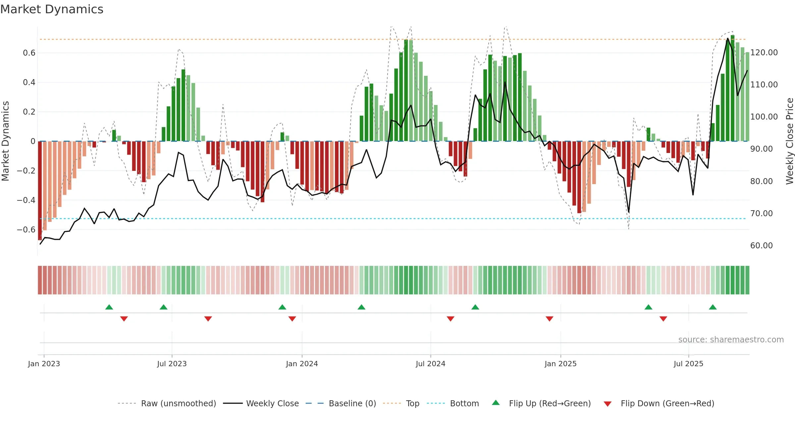Toggle the Flip Down (Green→Red) legend entry
Viewport: 795px width, 447px height.
click(659, 403)
